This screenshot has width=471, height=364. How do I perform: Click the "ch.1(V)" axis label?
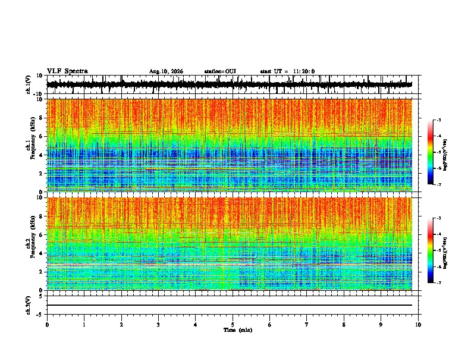29,84
